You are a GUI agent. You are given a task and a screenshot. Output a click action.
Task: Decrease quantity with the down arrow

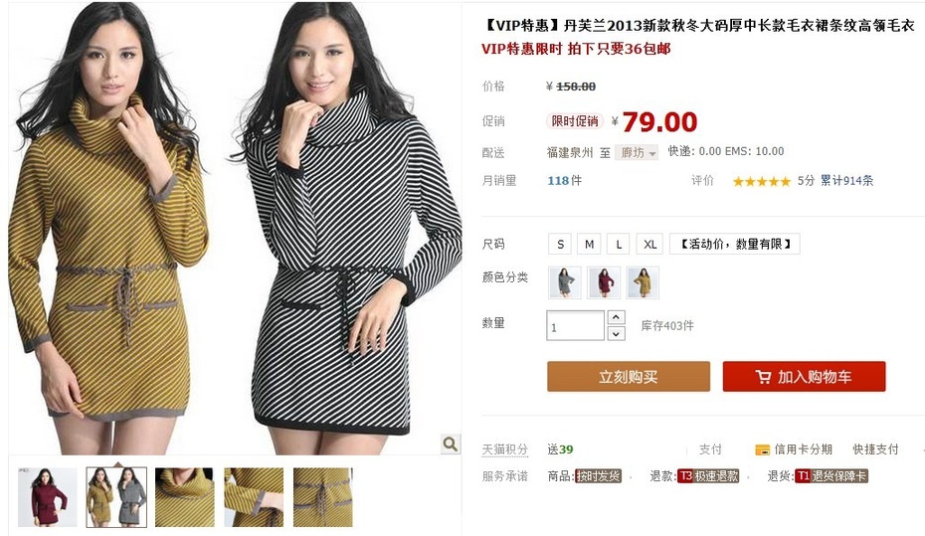coord(616,334)
